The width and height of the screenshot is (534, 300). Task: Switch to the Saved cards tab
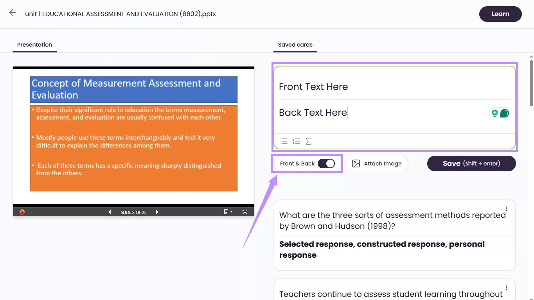click(x=295, y=45)
